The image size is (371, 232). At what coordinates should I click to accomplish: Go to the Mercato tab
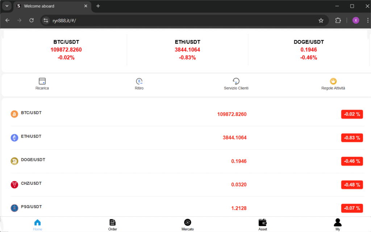point(187,223)
